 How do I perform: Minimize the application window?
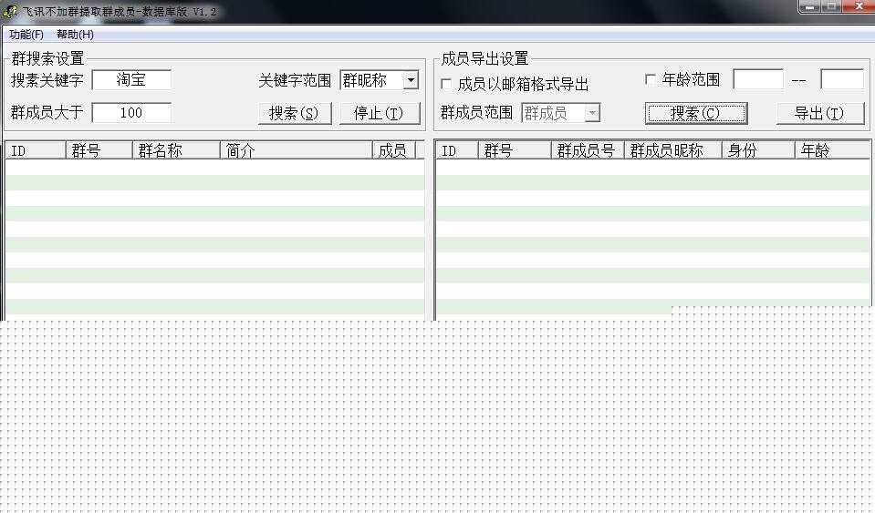(810, 6)
